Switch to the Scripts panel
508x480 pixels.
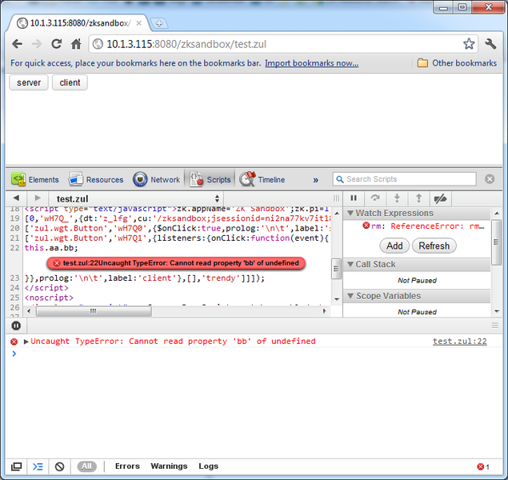210,179
